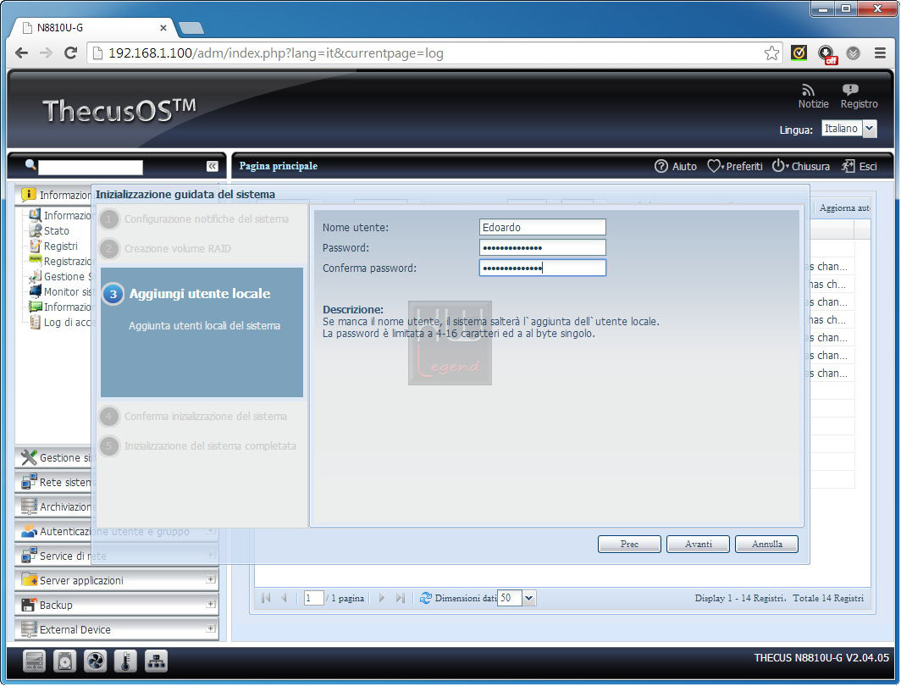Open the Chrome hamburger menu
This screenshot has height=686, width=901.
click(880, 53)
